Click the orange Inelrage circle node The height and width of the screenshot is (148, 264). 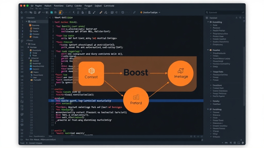[181, 73]
